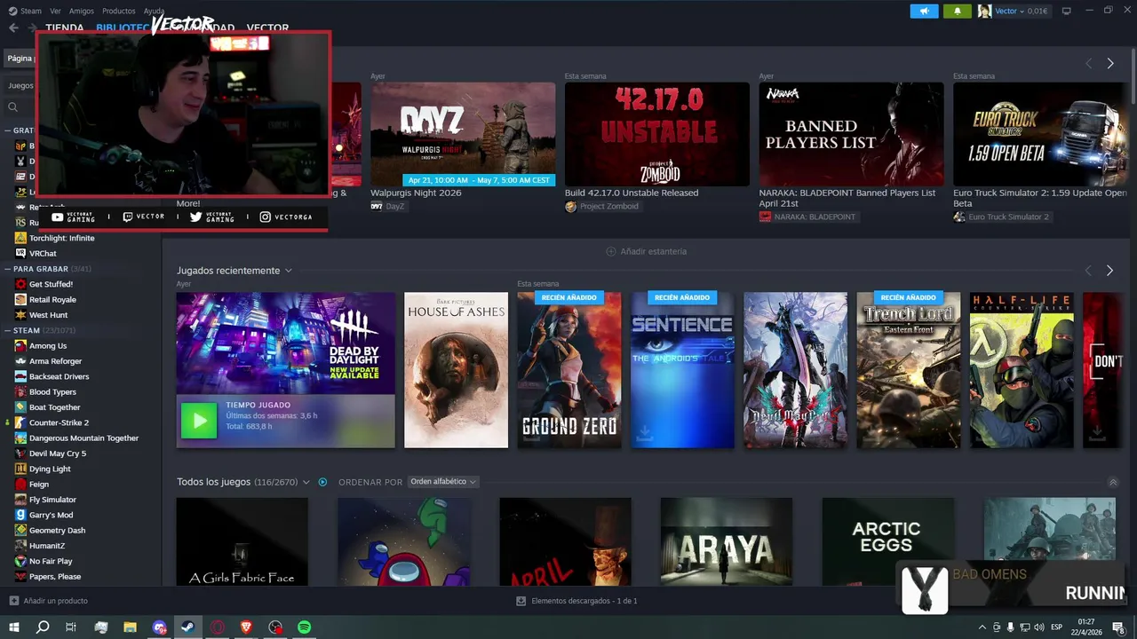1137x639 pixels.
Task: Switch to the TIENDA tab
Action: pos(64,28)
